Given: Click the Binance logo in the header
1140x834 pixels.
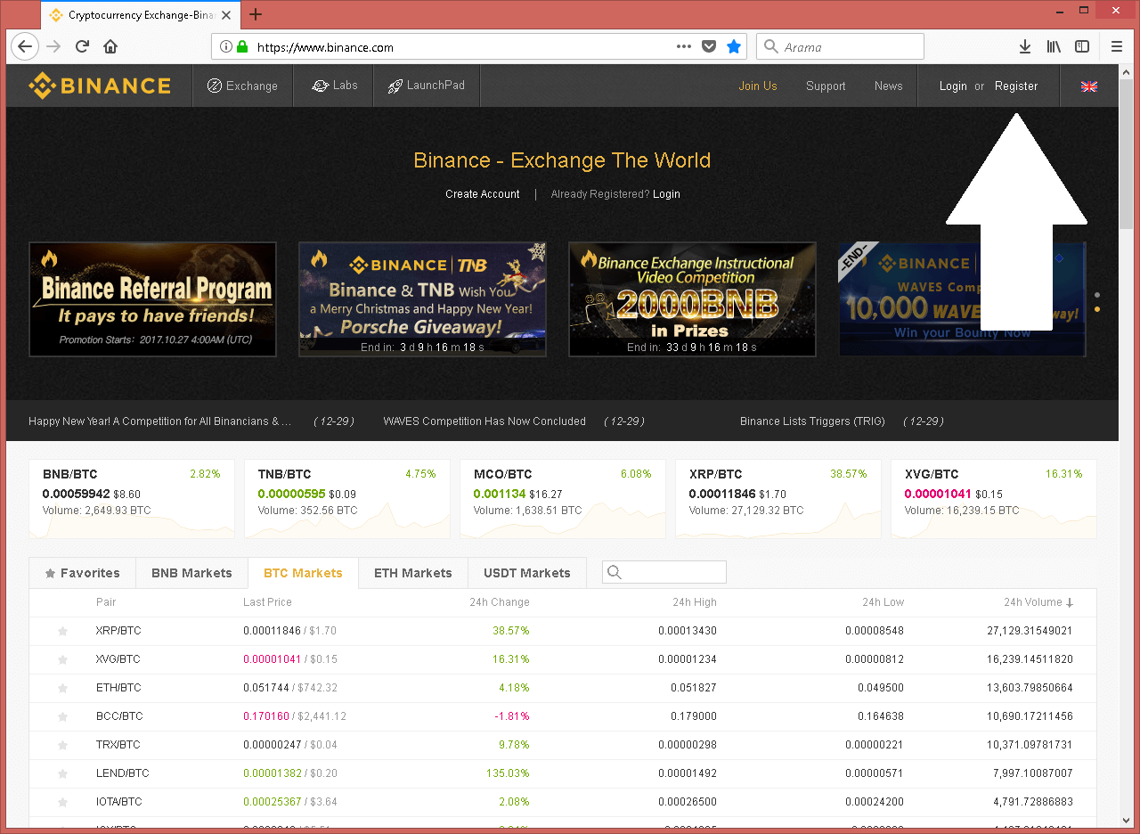Looking at the screenshot, I should pyautogui.click(x=100, y=86).
